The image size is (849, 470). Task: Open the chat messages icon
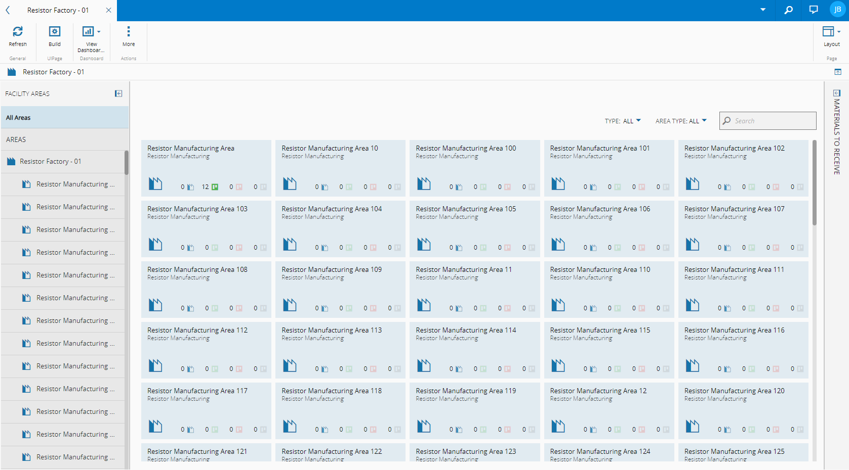pyautogui.click(x=814, y=10)
